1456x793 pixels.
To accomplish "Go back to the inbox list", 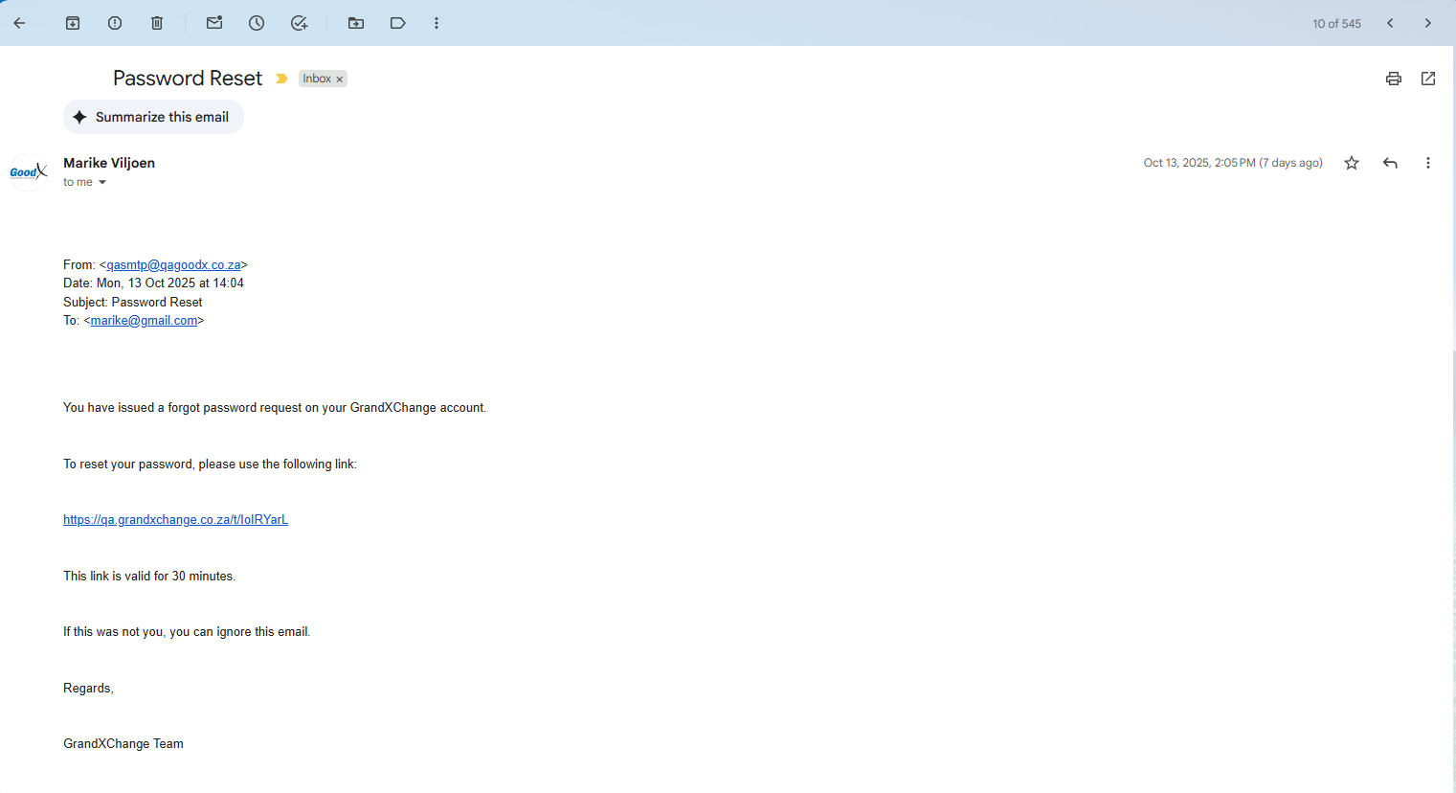I will click(x=19, y=23).
